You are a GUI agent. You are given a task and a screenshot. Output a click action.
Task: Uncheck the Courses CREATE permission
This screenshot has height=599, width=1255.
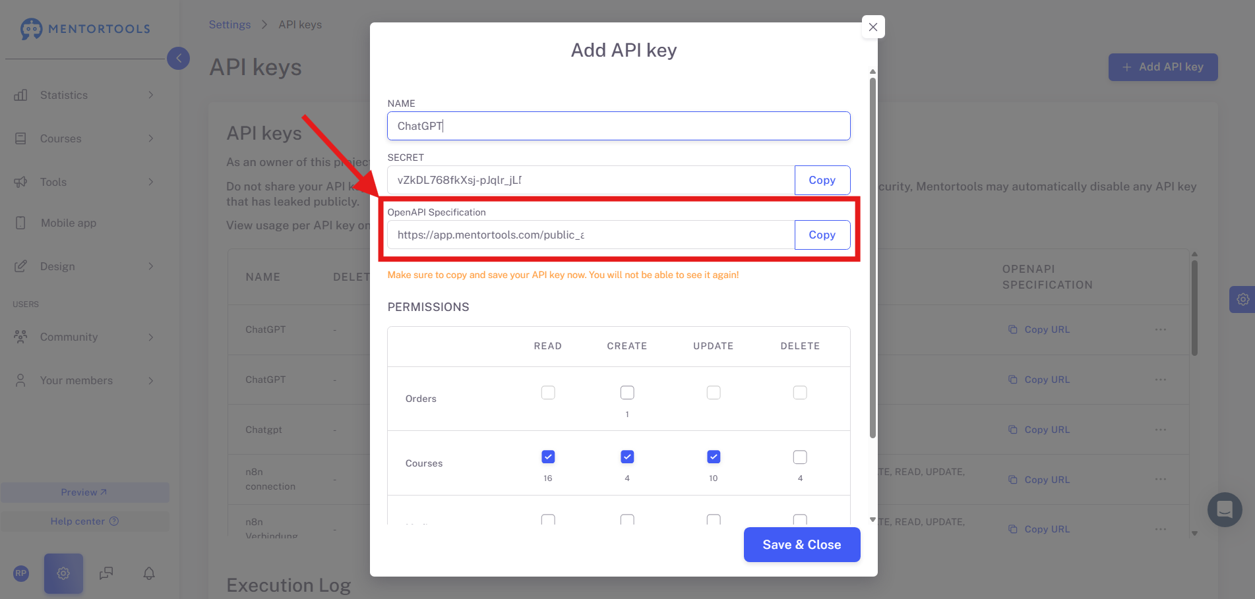pos(627,457)
